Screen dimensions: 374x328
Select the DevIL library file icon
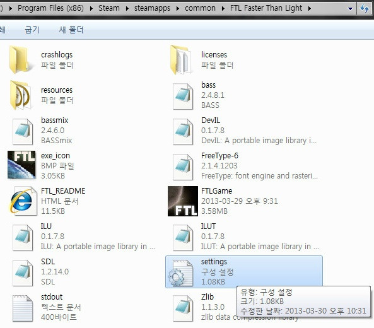coord(183,131)
